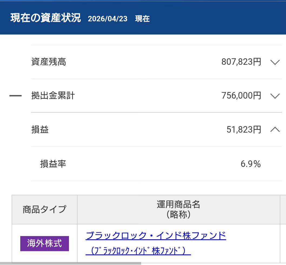The width and height of the screenshot is (286, 265).
Task: Click the 運用商品名 (略称) column header
Action: (178, 209)
